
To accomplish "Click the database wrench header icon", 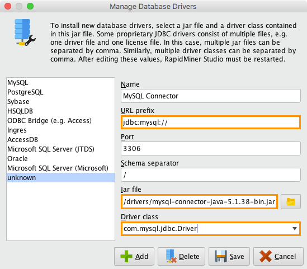I will click(25, 32).
